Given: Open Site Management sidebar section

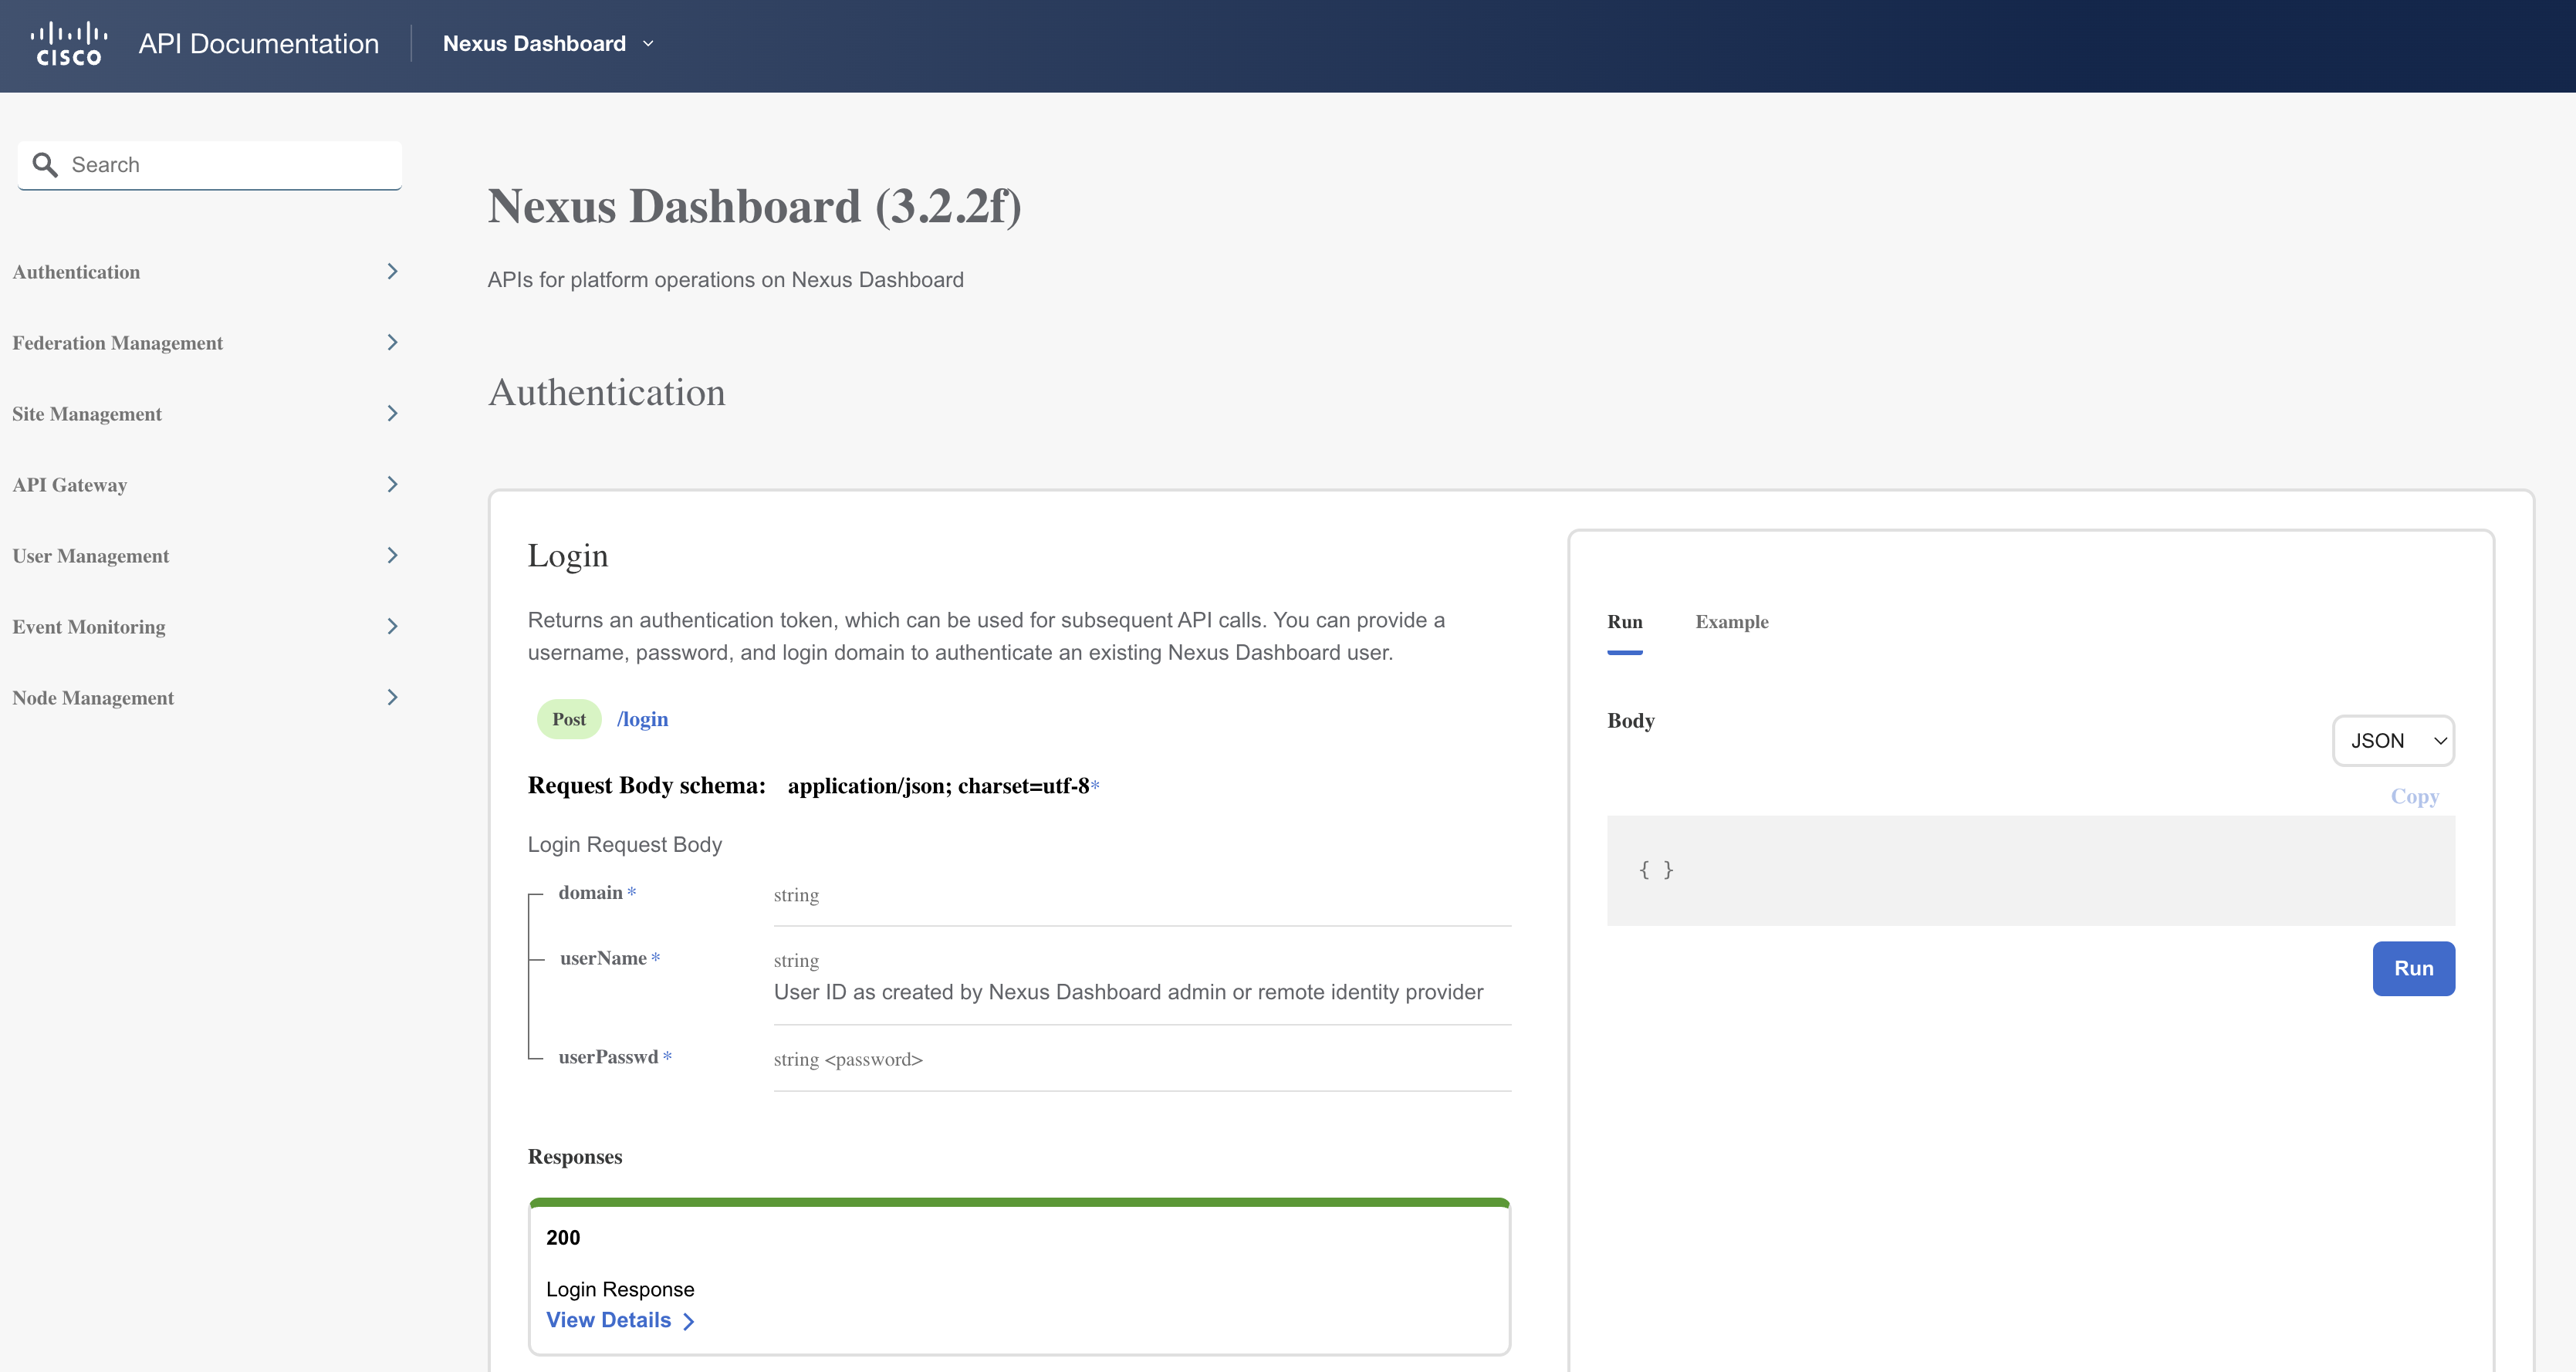Looking at the screenshot, I should (87, 414).
